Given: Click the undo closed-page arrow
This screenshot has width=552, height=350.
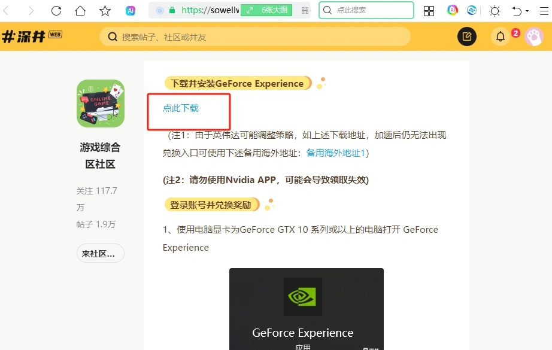Looking at the screenshot, I should [x=517, y=11].
